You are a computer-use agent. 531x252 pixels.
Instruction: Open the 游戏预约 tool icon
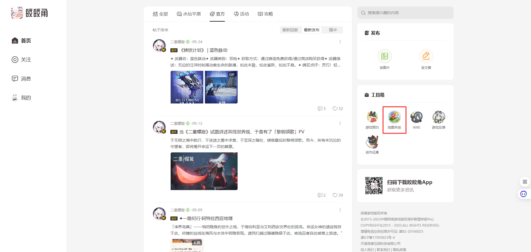pyautogui.click(x=372, y=118)
